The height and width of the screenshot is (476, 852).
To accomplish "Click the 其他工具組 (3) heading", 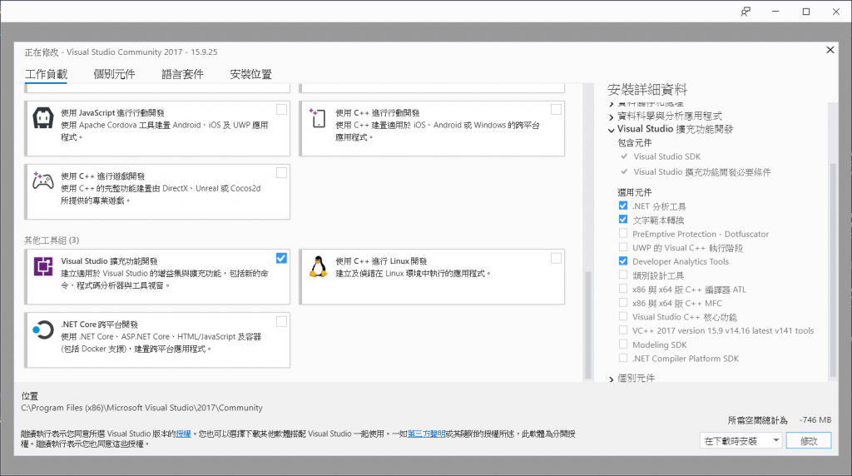I will (x=52, y=240).
